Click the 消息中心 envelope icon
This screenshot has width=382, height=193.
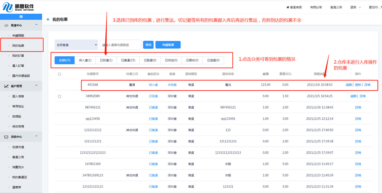pyautogui.click(x=6, y=137)
